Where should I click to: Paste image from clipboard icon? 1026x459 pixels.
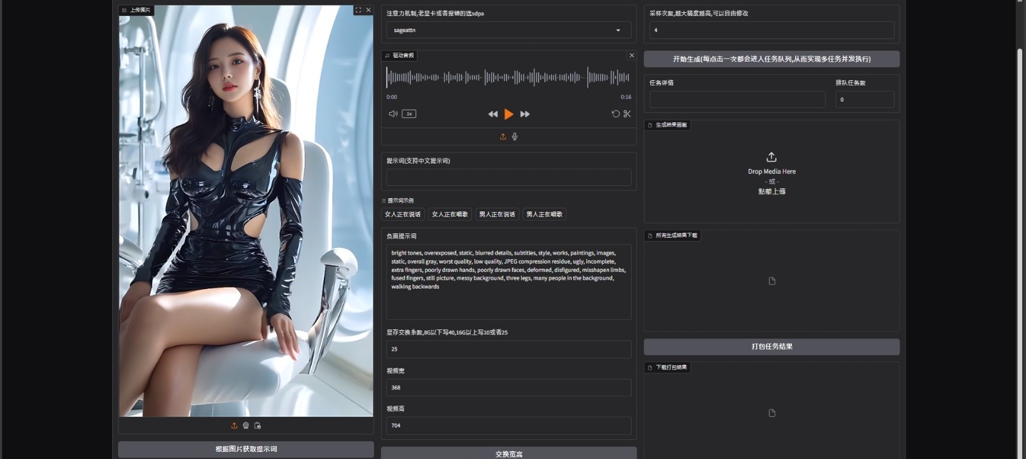(x=258, y=426)
